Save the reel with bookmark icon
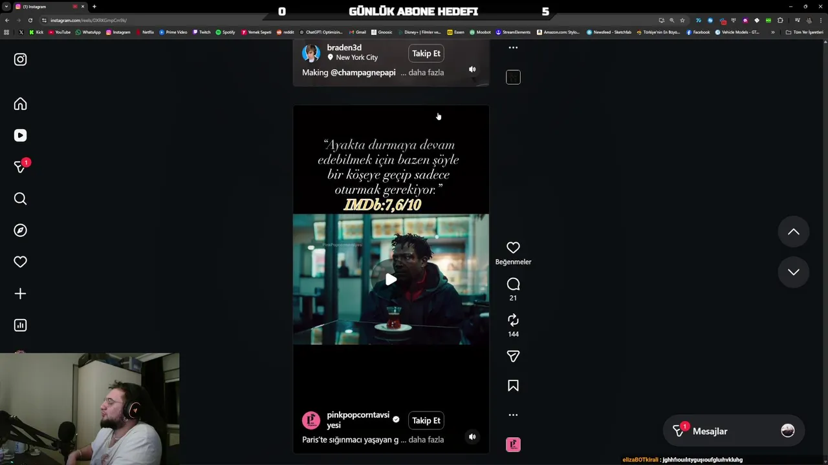 pyautogui.click(x=513, y=386)
